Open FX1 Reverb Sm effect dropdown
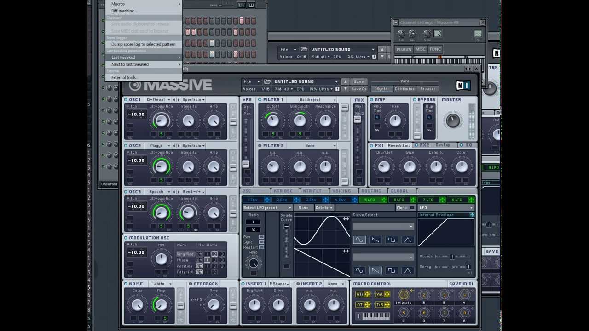The image size is (589, 331). click(399, 146)
